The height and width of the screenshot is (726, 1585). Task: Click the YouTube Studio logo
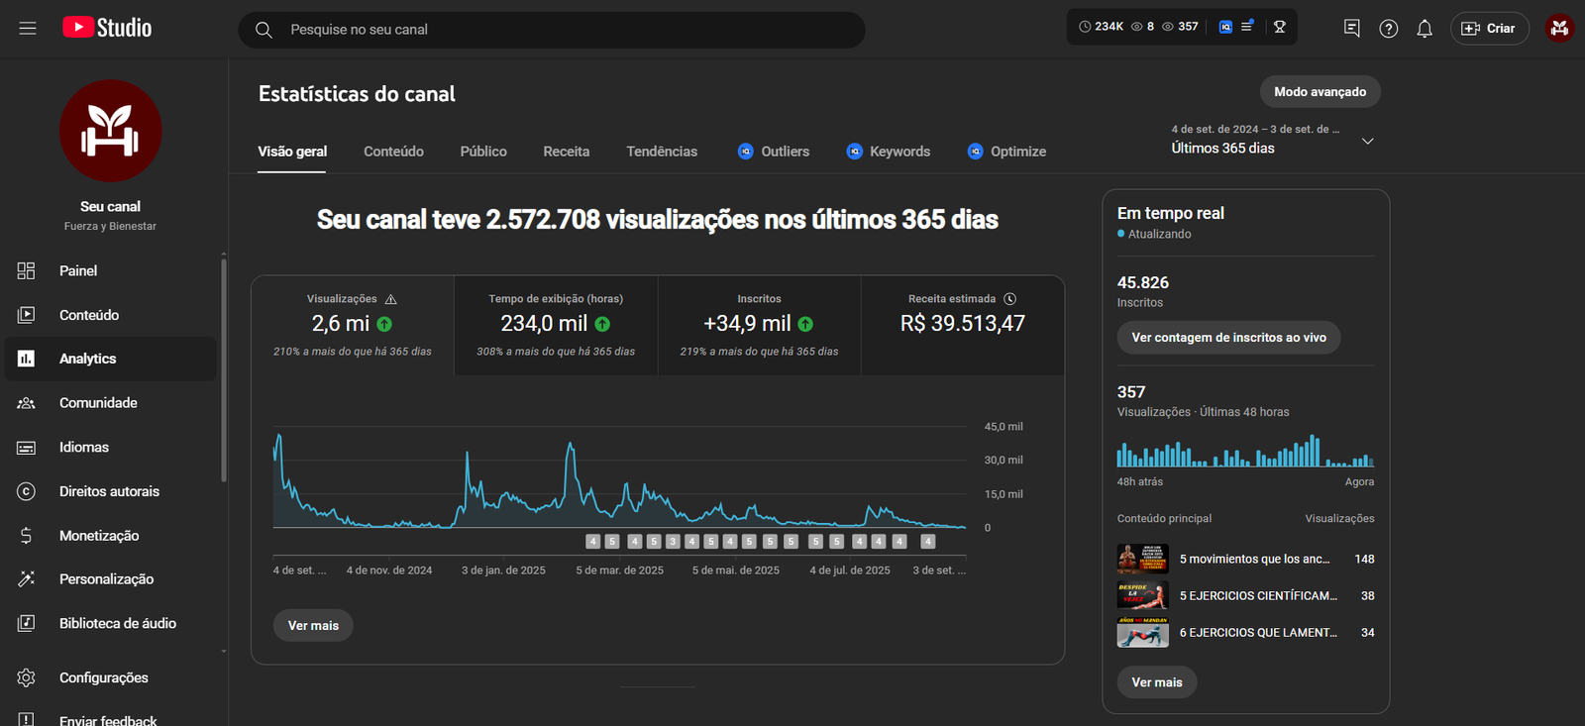coord(107,28)
